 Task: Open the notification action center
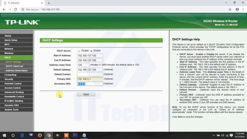[x=231, y=136]
